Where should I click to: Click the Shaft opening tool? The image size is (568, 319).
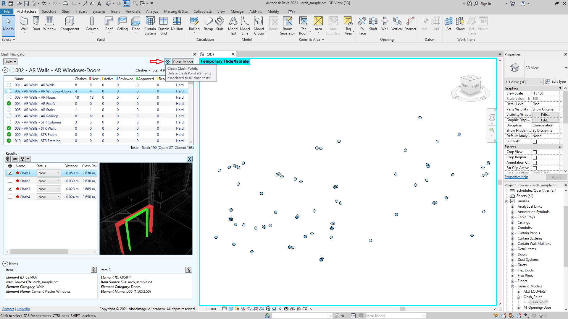(373, 24)
